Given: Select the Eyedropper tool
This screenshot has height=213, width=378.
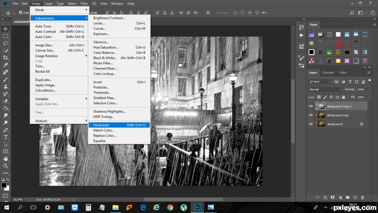Looking at the screenshot, I should click(x=5, y=65).
